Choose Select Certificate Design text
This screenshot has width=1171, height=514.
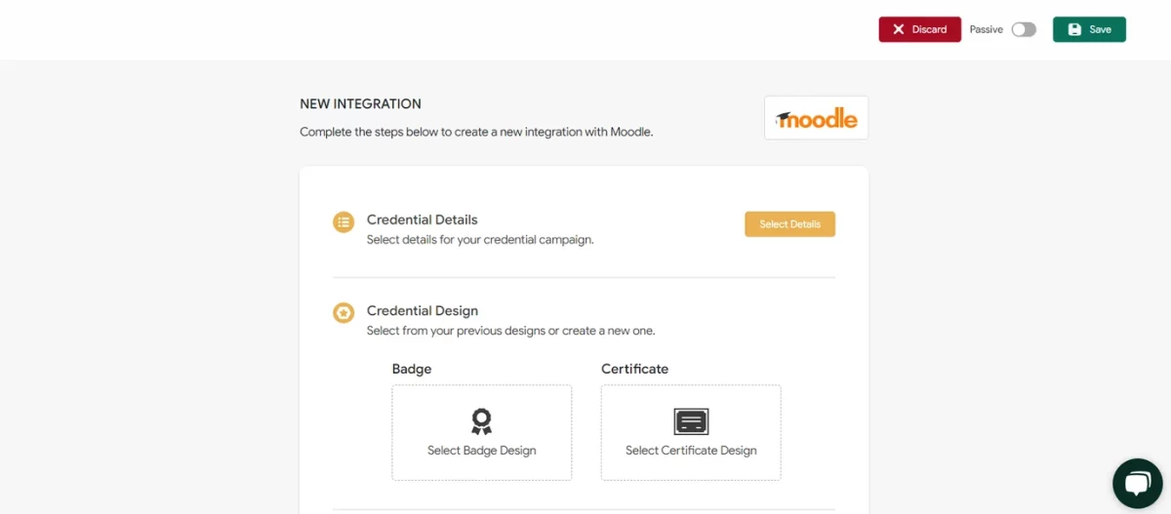(691, 451)
